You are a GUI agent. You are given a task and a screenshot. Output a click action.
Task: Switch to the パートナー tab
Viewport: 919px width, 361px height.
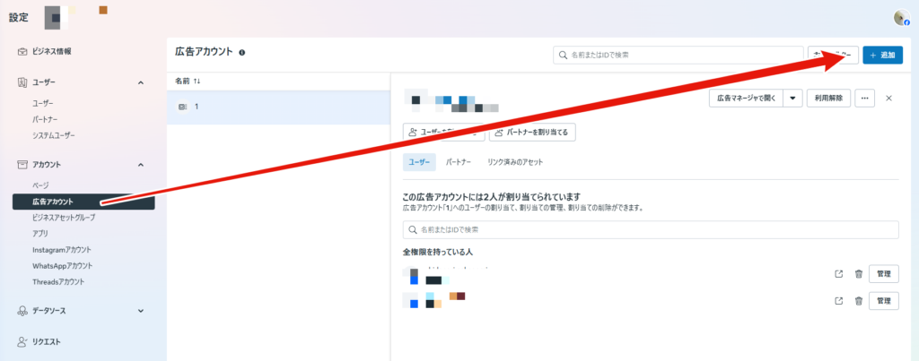click(459, 162)
